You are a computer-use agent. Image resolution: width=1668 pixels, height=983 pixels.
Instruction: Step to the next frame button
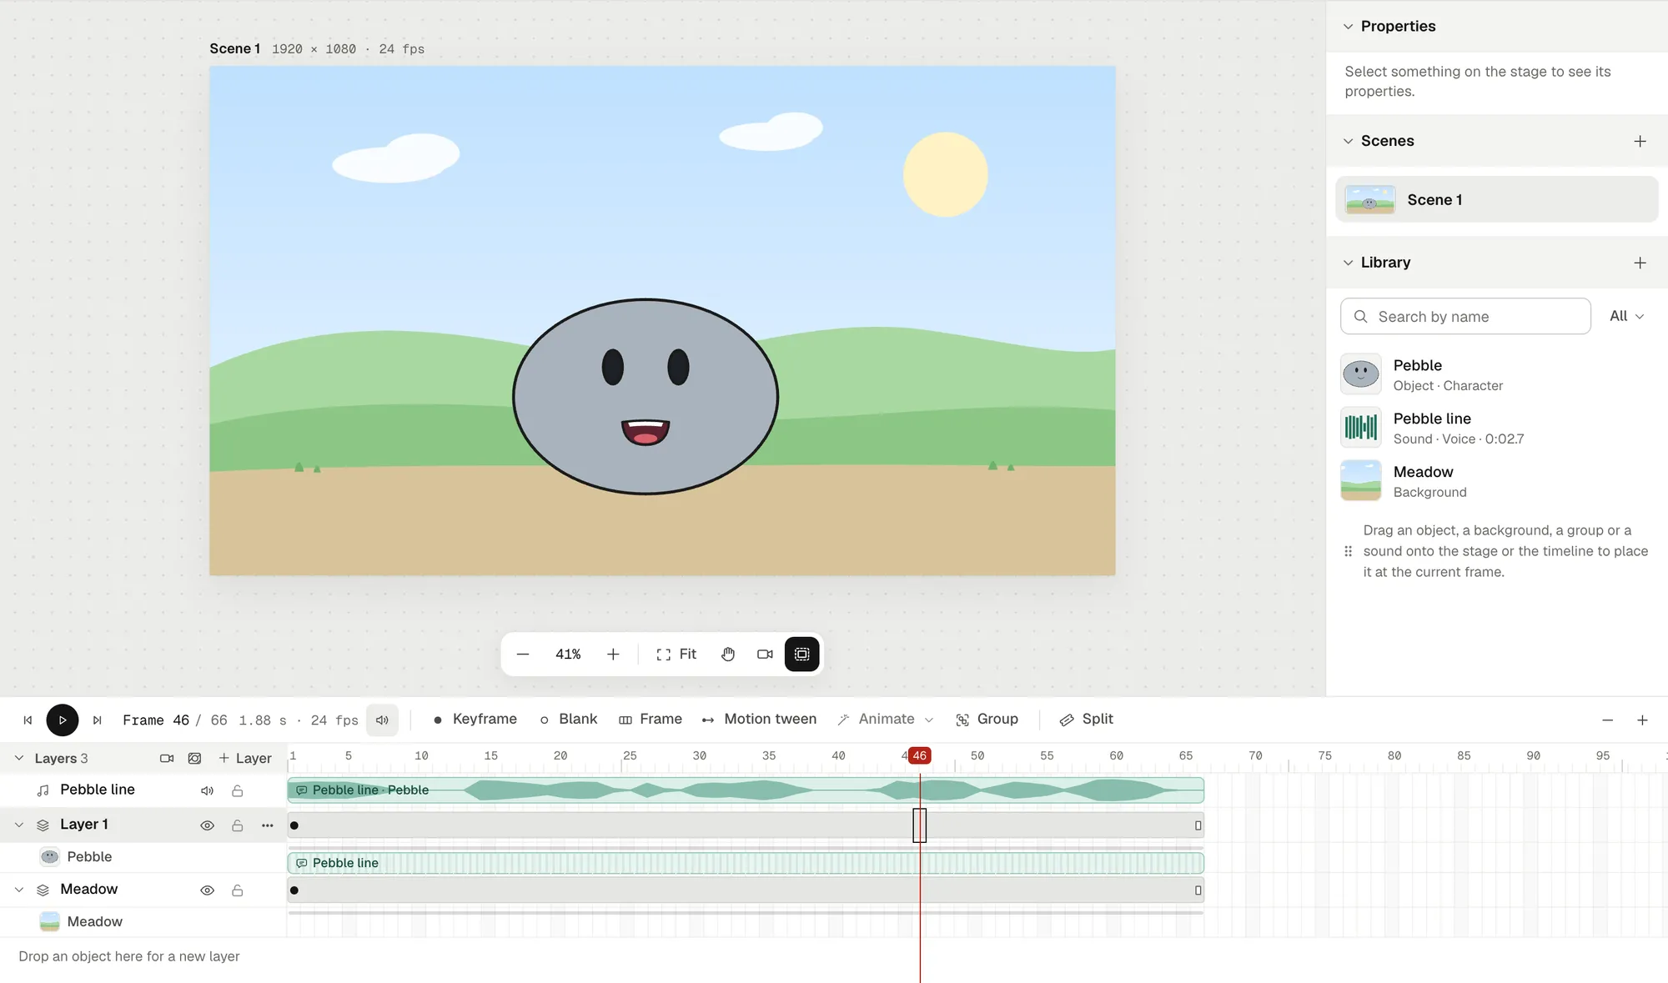pyautogui.click(x=98, y=720)
